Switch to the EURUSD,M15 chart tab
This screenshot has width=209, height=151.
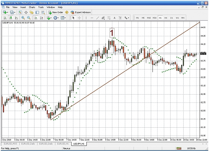[10, 144]
